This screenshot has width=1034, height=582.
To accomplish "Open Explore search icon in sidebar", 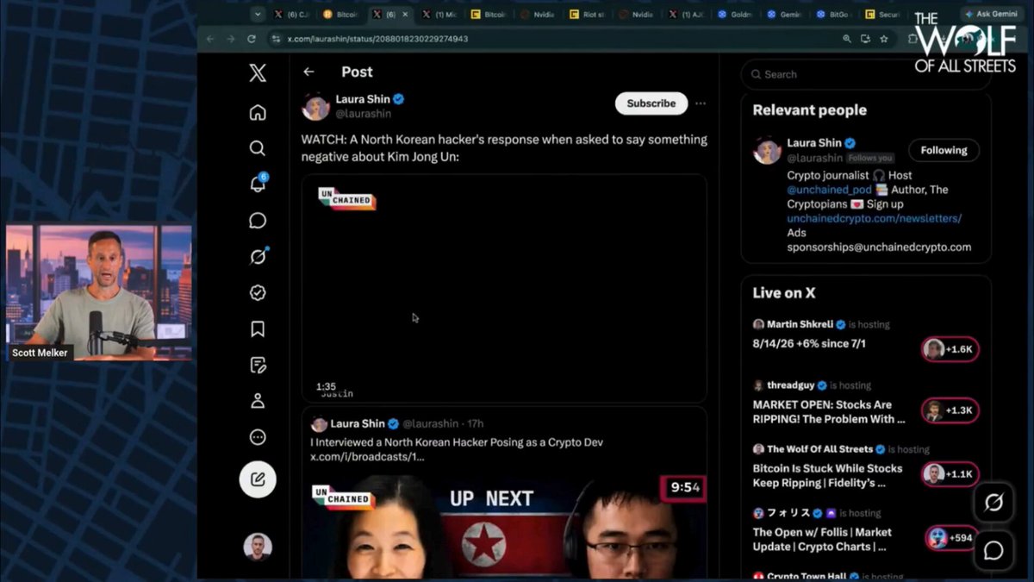I will 258,148.
